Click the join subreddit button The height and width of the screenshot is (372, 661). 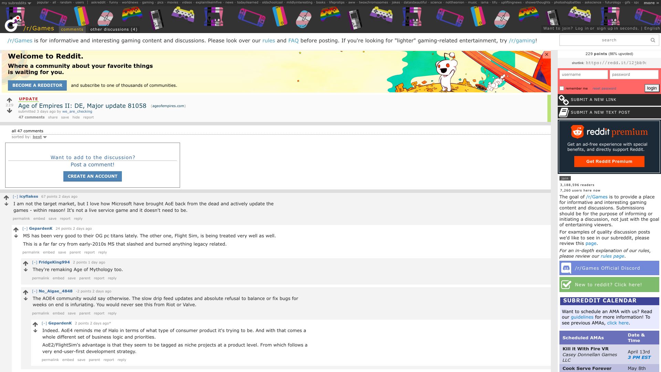[565, 178]
